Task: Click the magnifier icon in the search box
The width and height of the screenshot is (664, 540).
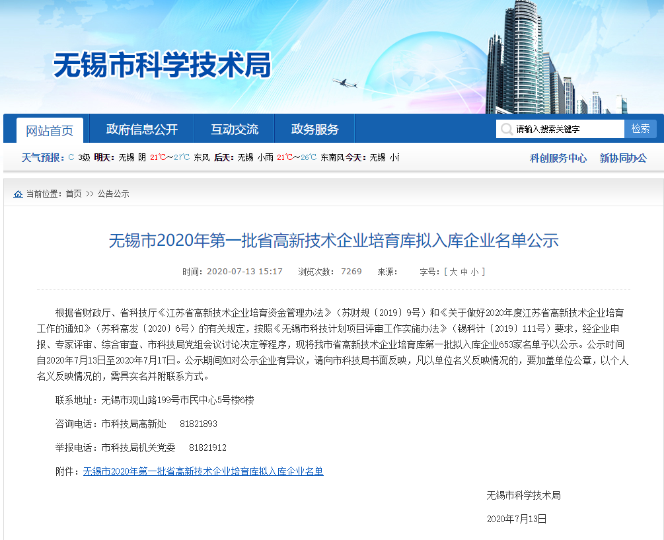Action: 507,129
